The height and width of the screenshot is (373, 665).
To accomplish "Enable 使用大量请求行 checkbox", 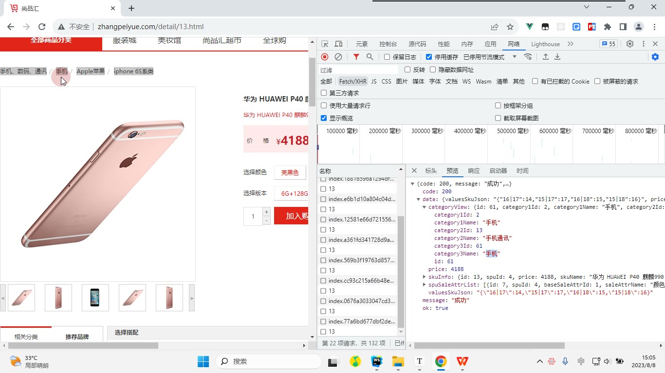I will click(x=324, y=105).
